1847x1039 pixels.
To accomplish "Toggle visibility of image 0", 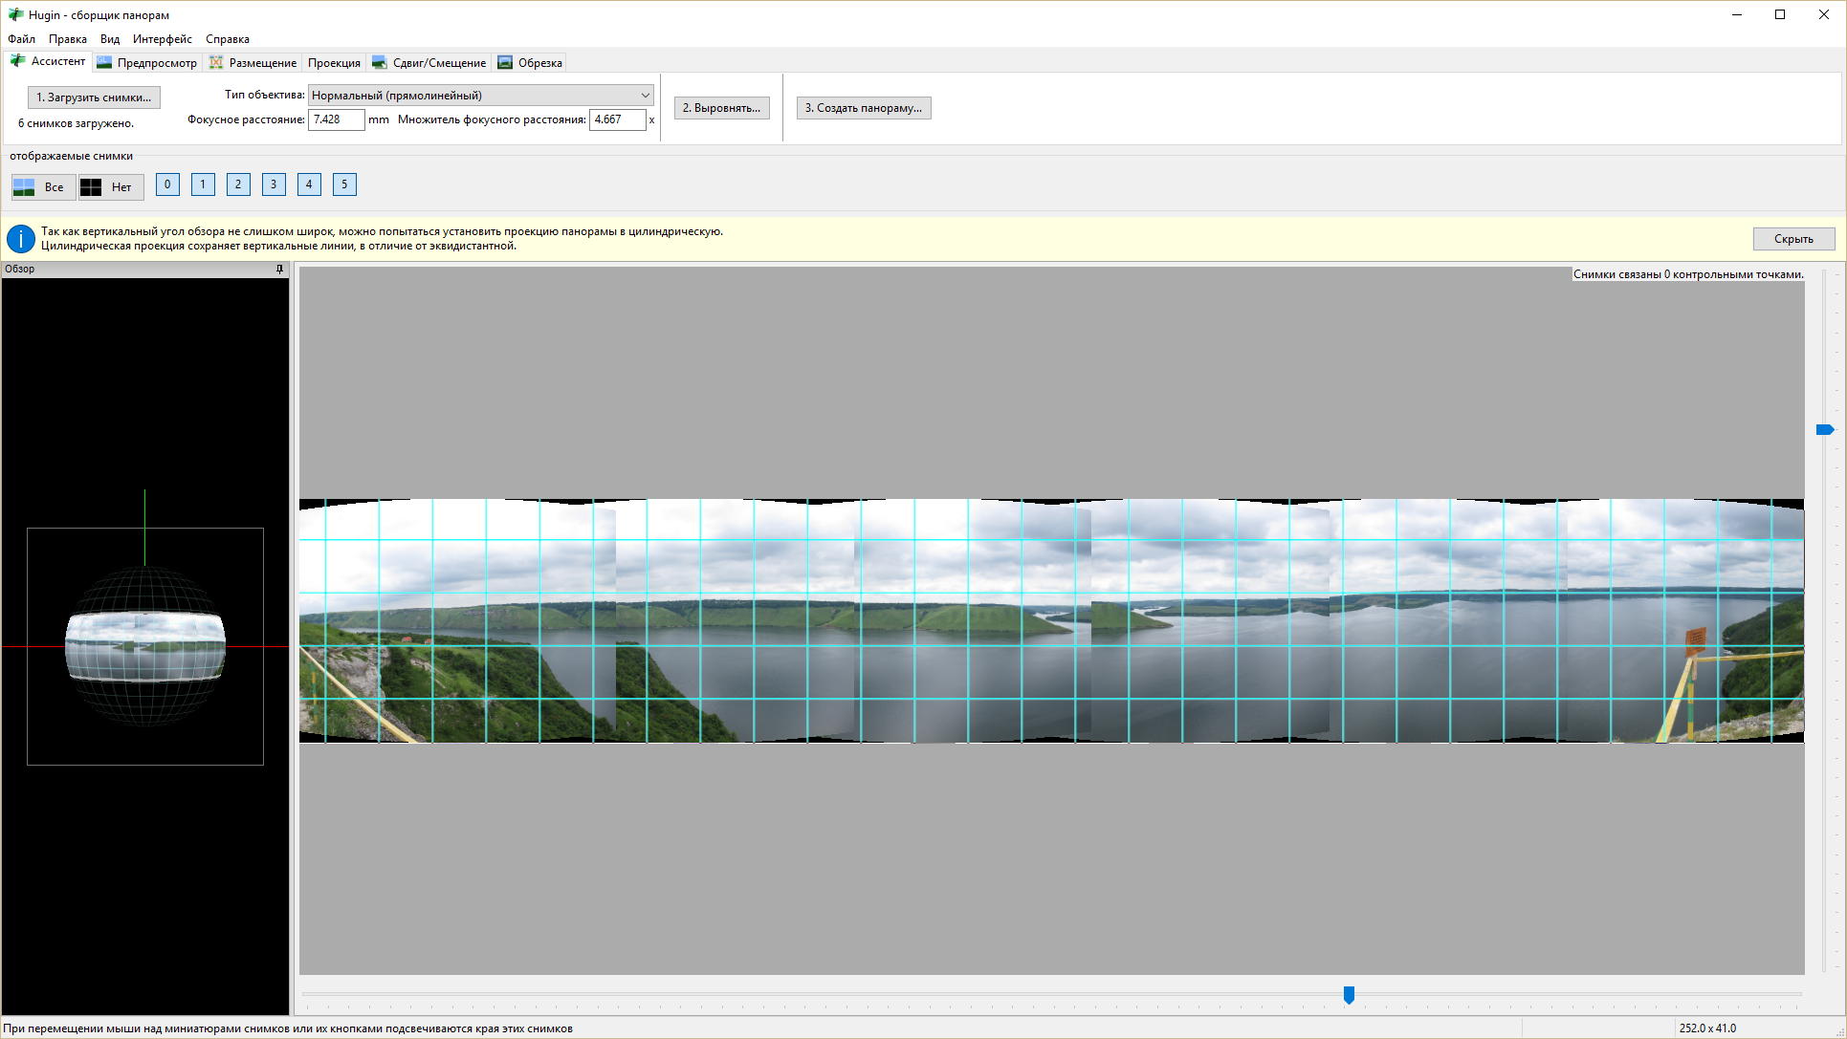I will 167,184.
